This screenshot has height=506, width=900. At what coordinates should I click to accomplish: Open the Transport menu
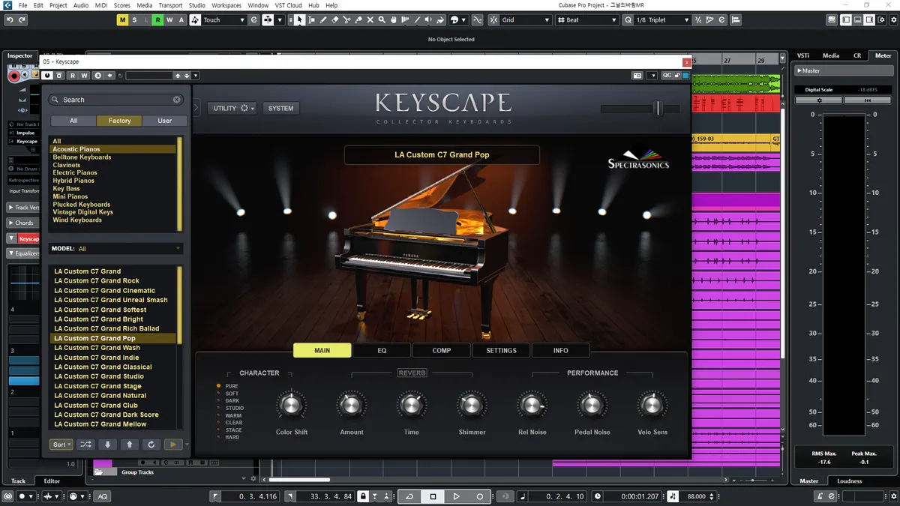[170, 5]
